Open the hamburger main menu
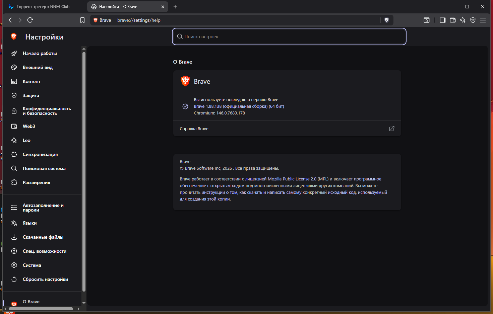Viewport: 493px width, 314px height. (x=483, y=20)
